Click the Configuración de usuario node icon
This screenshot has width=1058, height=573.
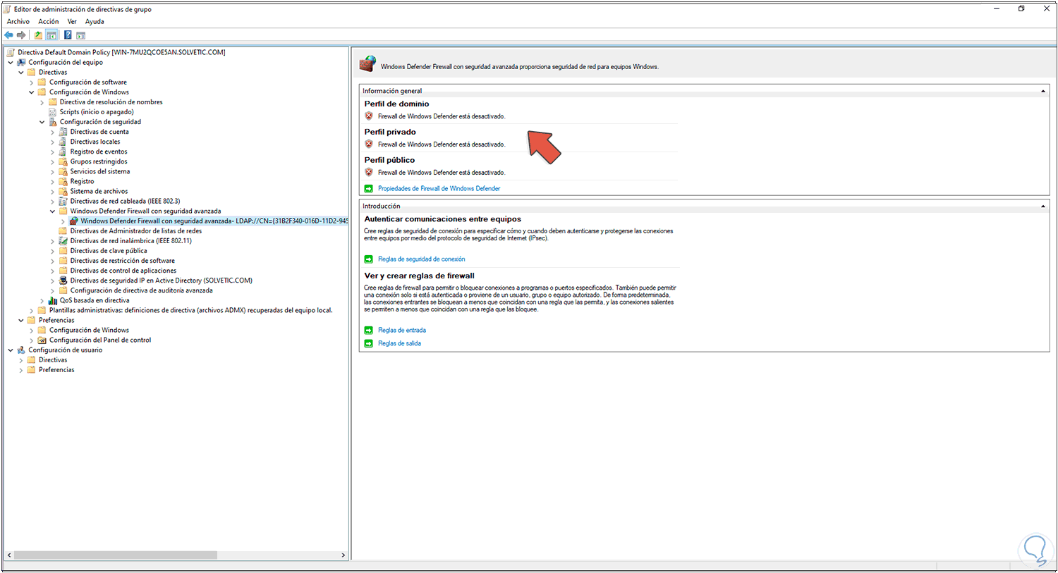coord(22,350)
